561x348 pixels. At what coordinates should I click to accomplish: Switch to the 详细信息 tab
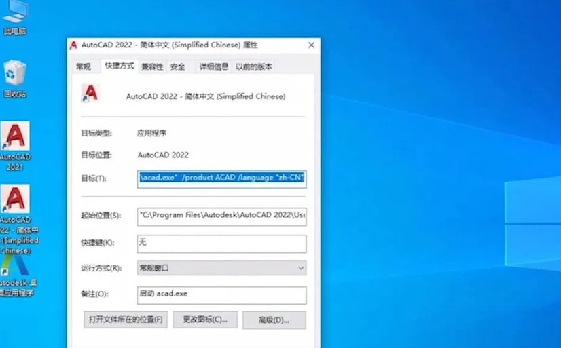click(214, 66)
